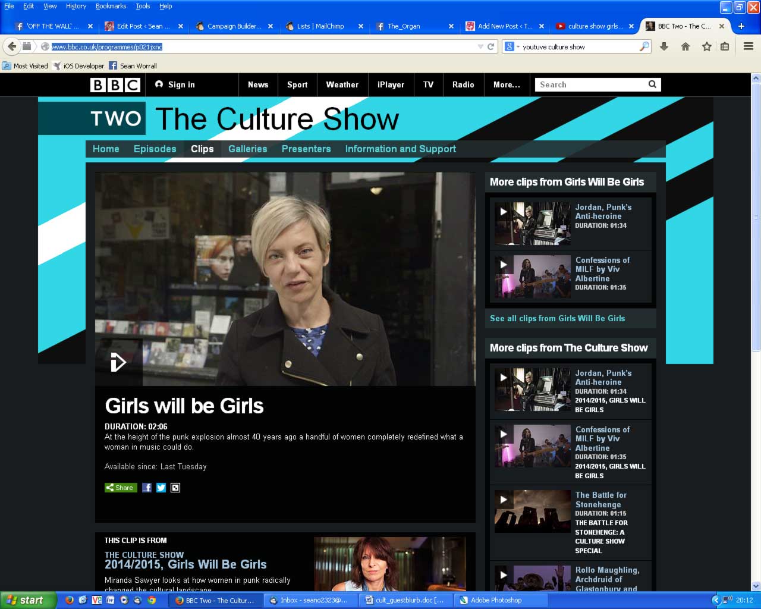Play the Girls will be Girls clip
Image resolution: width=761 pixels, height=609 pixels.
pyautogui.click(x=118, y=362)
